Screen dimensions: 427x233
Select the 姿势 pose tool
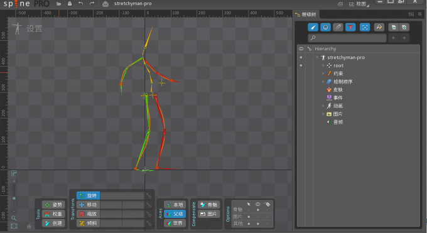tap(53, 205)
